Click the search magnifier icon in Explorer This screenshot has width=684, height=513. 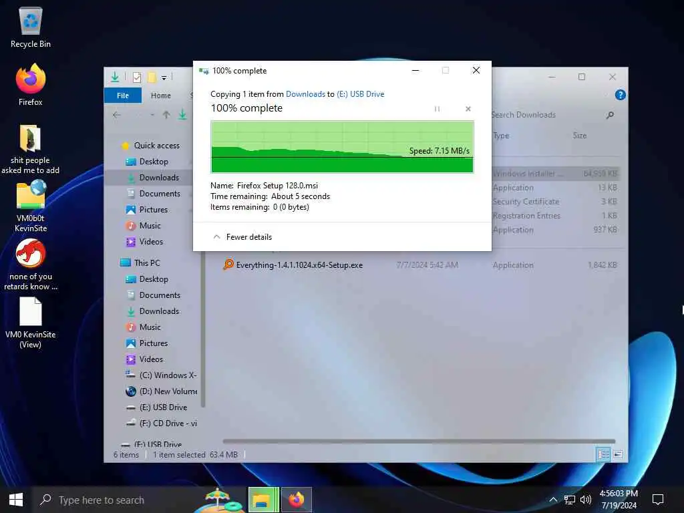pyautogui.click(x=611, y=115)
